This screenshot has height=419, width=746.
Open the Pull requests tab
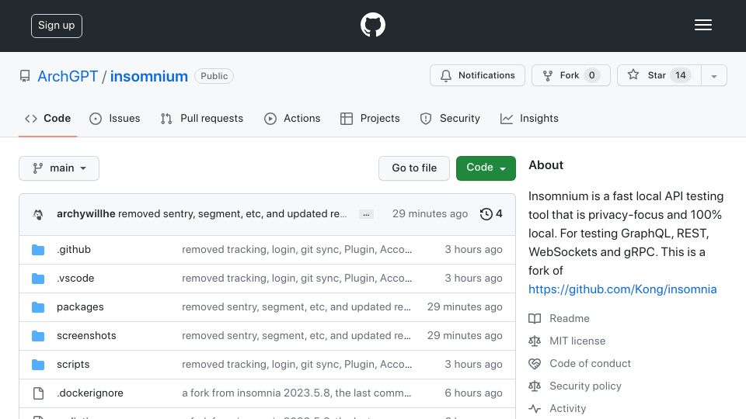pyautogui.click(x=202, y=118)
